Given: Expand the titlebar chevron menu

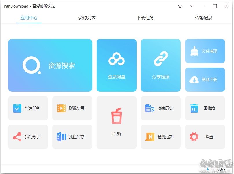Looking at the screenshot, I should pyautogui.click(x=192, y=6).
